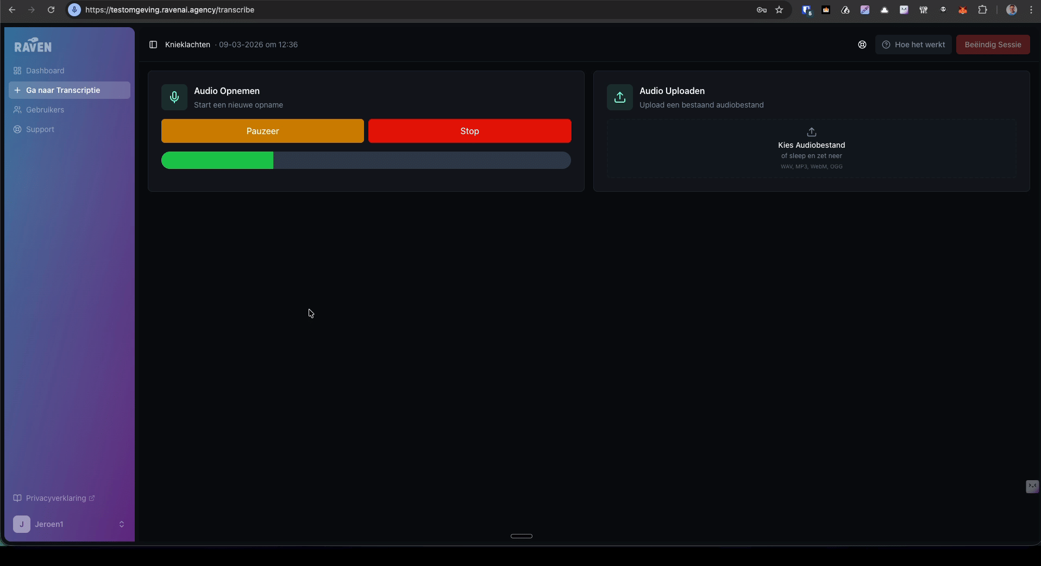This screenshot has height=566, width=1041.
Task: Click Beëindig Sessie button
Action: (993, 45)
